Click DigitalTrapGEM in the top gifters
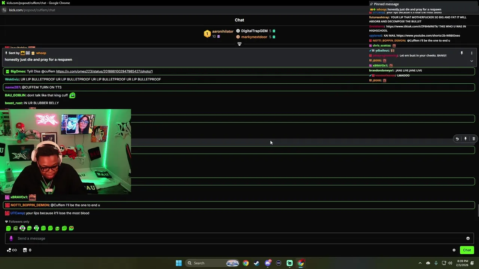The image size is (479, 269). click(254, 31)
